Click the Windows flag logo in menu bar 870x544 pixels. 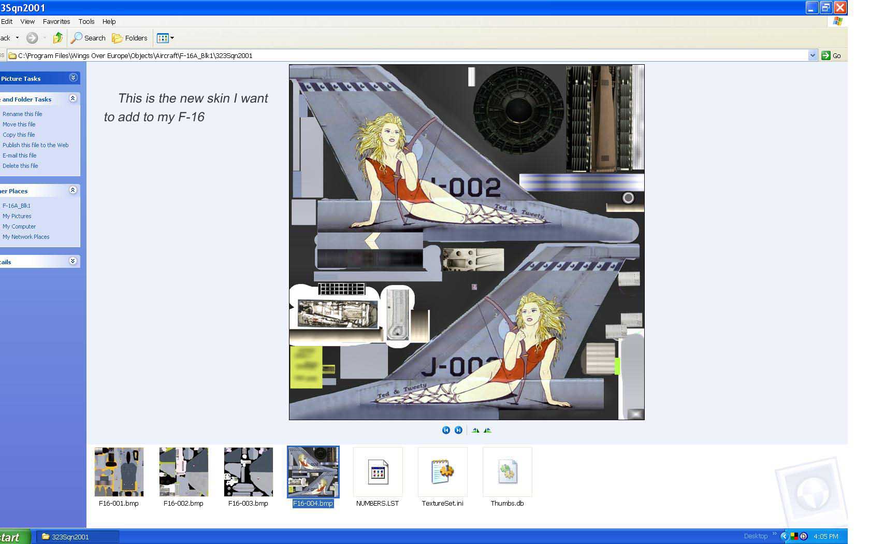pos(837,21)
